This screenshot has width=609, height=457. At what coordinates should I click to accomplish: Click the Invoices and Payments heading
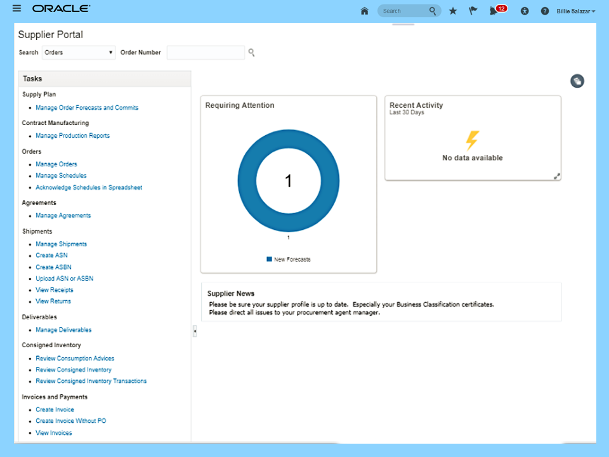coord(55,397)
